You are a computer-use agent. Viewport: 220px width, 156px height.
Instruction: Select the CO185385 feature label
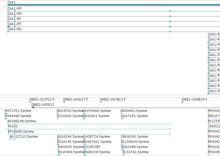(x=92, y=147)
